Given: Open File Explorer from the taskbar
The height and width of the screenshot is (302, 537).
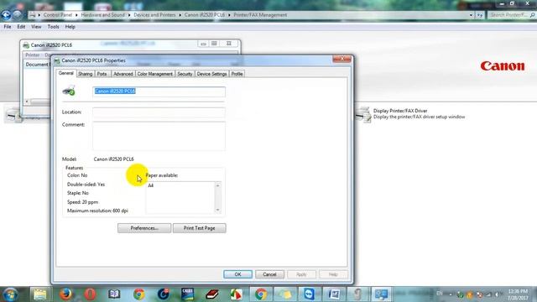Looking at the screenshot, I should click(39, 294).
